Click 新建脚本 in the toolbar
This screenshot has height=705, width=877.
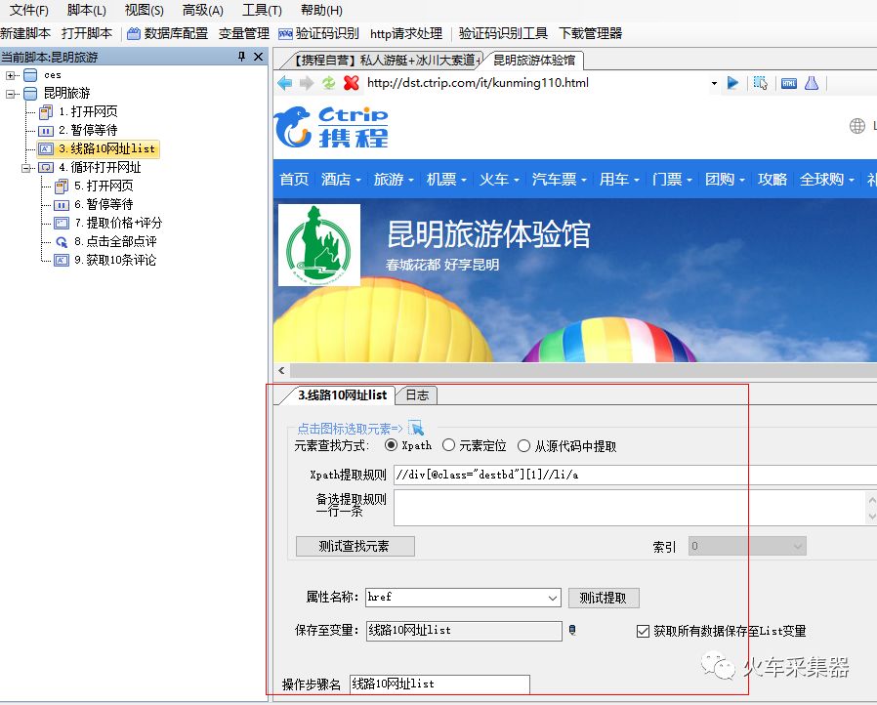(25, 33)
